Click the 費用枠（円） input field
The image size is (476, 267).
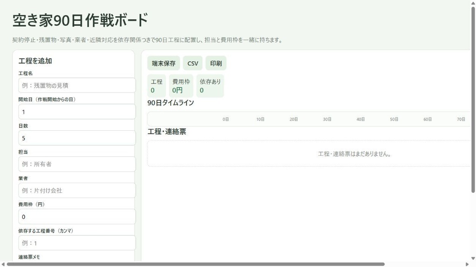coord(77,217)
